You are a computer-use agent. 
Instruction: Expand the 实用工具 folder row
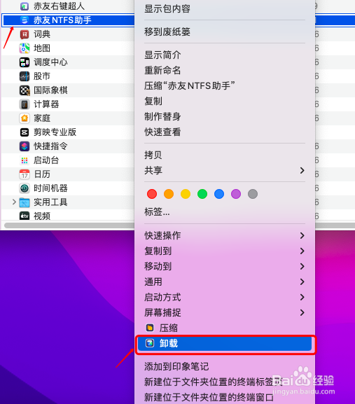click(x=14, y=202)
